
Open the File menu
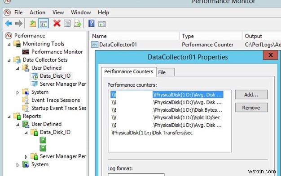coord(18,13)
